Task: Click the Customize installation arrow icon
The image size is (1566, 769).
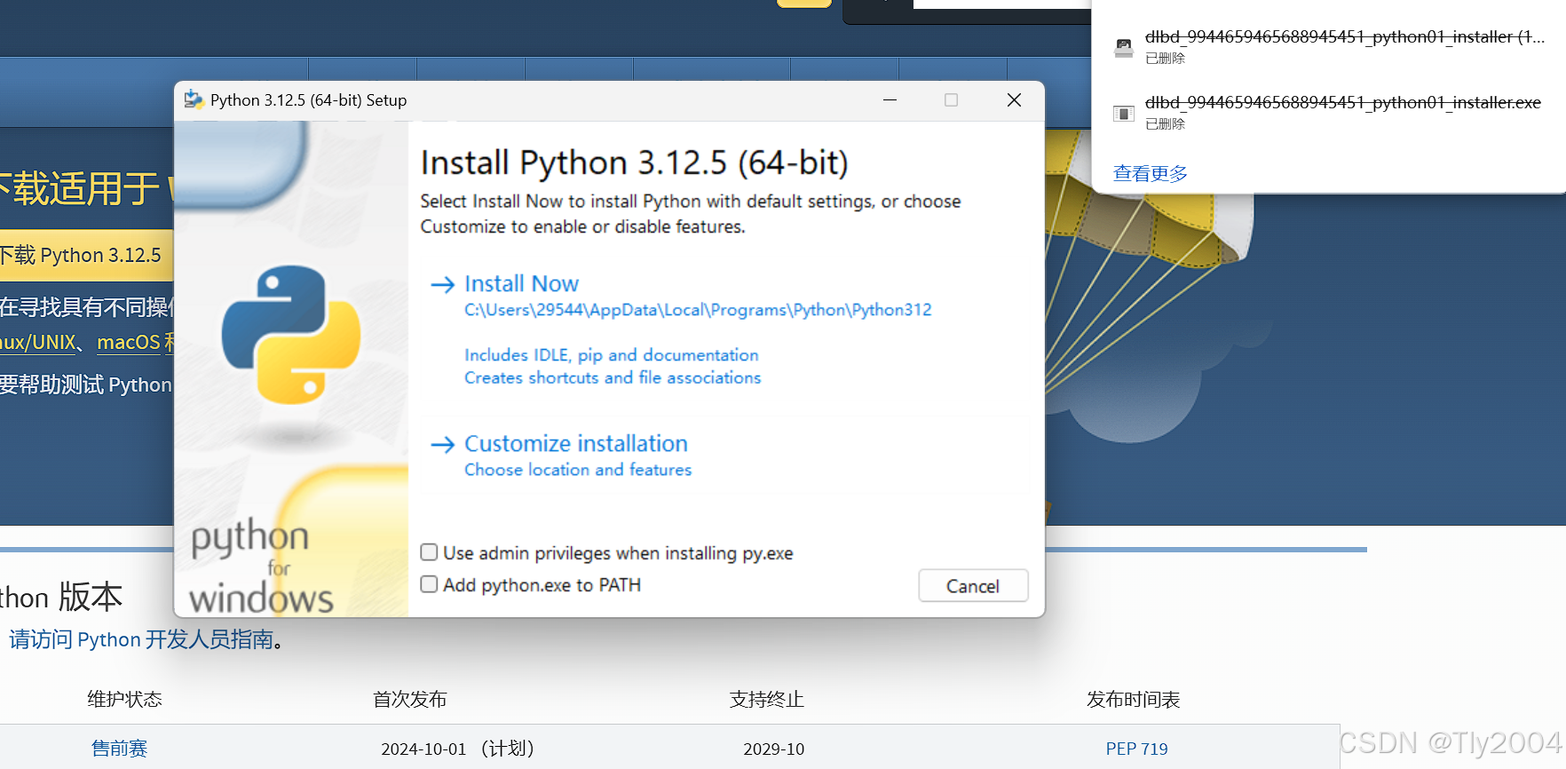Action: (442, 445)
